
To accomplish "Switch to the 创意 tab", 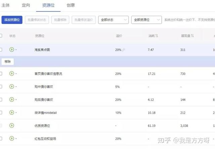I will click(71, 5).
